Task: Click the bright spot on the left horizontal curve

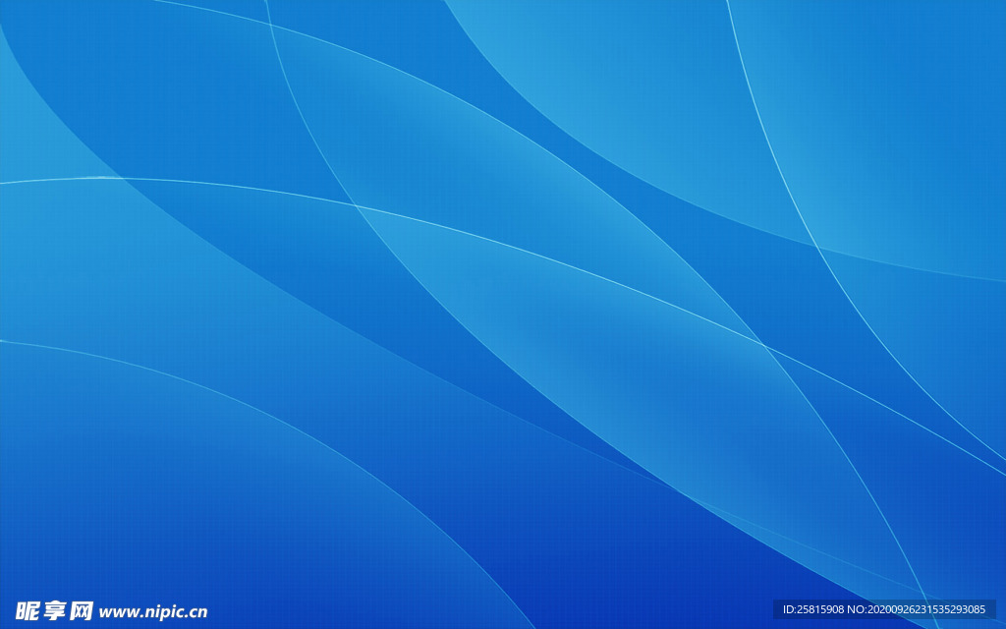Action: click(96, 177)
